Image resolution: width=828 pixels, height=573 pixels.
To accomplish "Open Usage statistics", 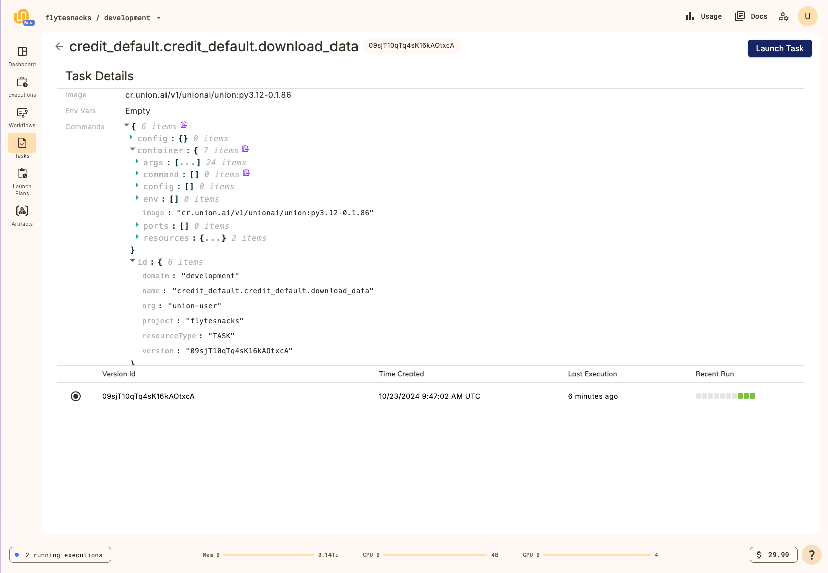I will [703, 16].
